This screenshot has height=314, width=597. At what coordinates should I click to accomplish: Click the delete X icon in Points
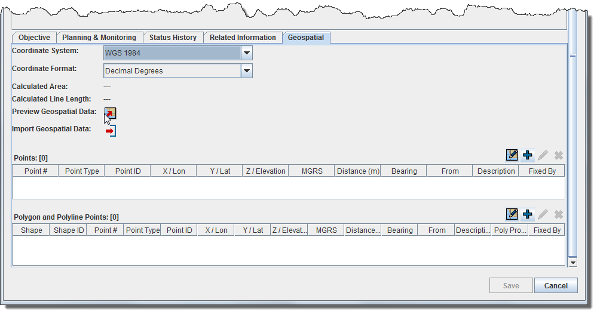[x=558, y=155]
